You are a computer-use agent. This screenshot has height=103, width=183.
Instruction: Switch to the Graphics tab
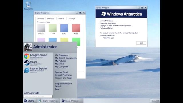pos(40,19)
